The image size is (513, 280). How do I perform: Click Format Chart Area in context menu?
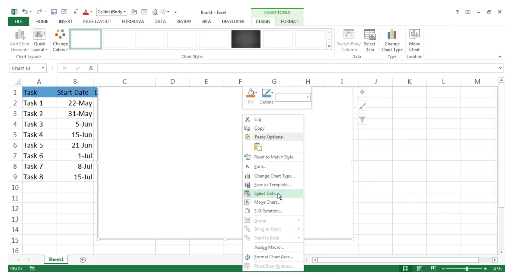[x=273, y=257]
